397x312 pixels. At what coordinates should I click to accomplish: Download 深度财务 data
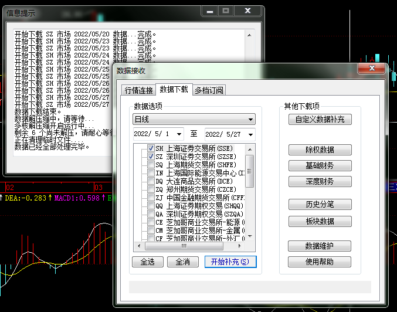[x=320, y=181]
